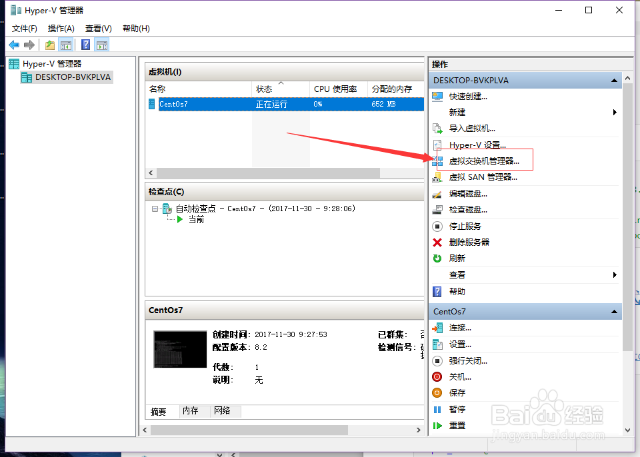
Task: Click the Hyper-V 设置 icon
Action: pos(437,145)
